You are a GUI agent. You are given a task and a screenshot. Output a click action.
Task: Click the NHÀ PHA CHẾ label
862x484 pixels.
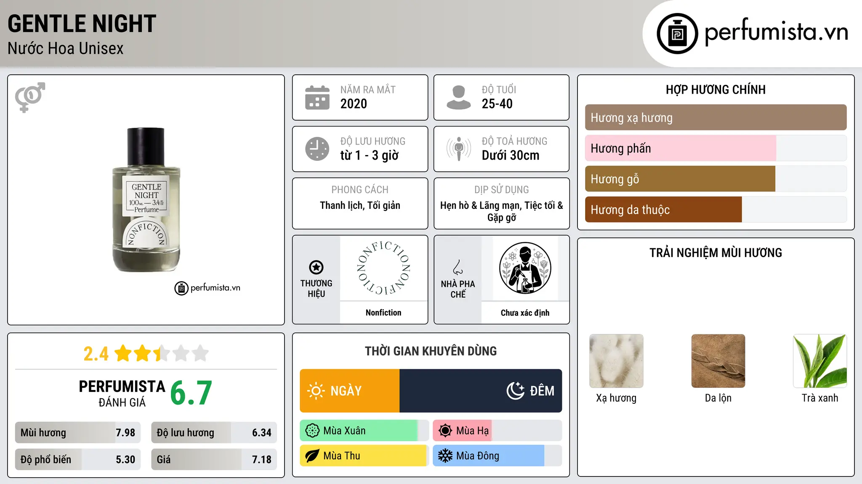tap(458, 289)
